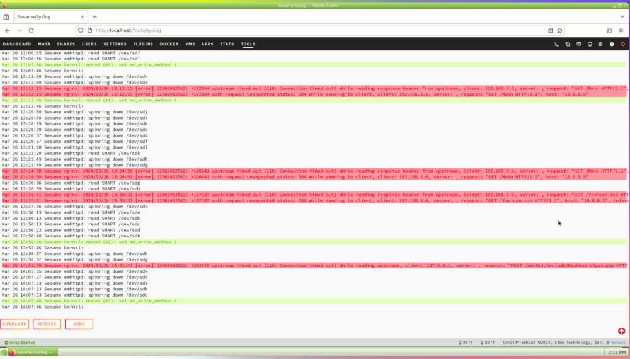Open the MAIN menu
Viewport: 630px width, 359px height.
coord(44,44)
